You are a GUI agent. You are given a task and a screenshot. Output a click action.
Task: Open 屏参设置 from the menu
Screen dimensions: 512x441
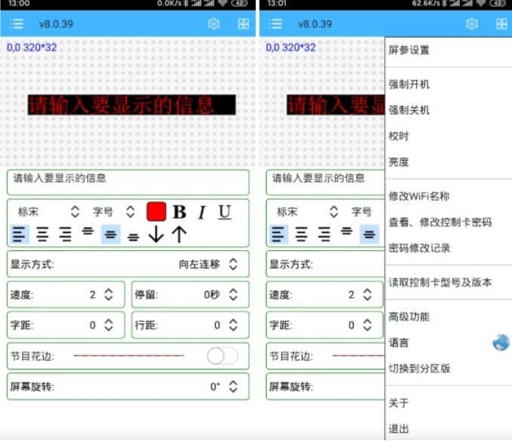[x=409, y=51]
